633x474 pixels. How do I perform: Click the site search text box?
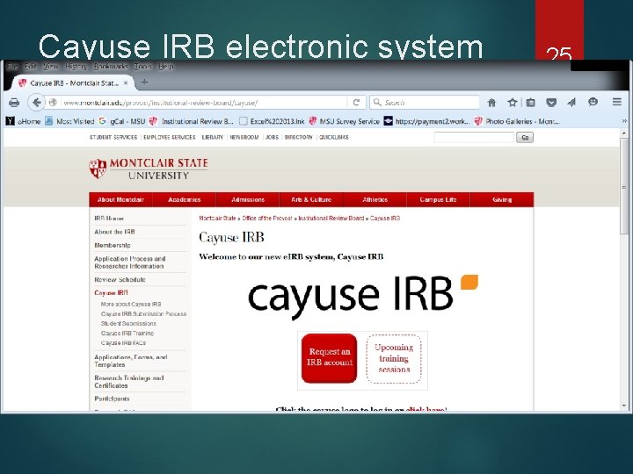coord(474,138)
